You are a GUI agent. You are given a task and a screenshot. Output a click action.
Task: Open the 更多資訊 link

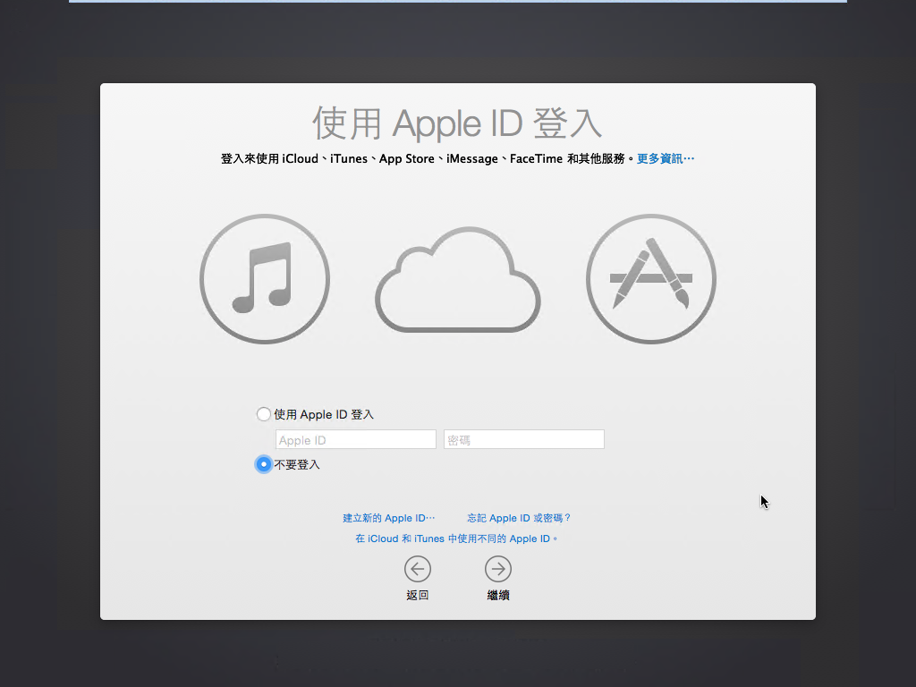point(666,158)
